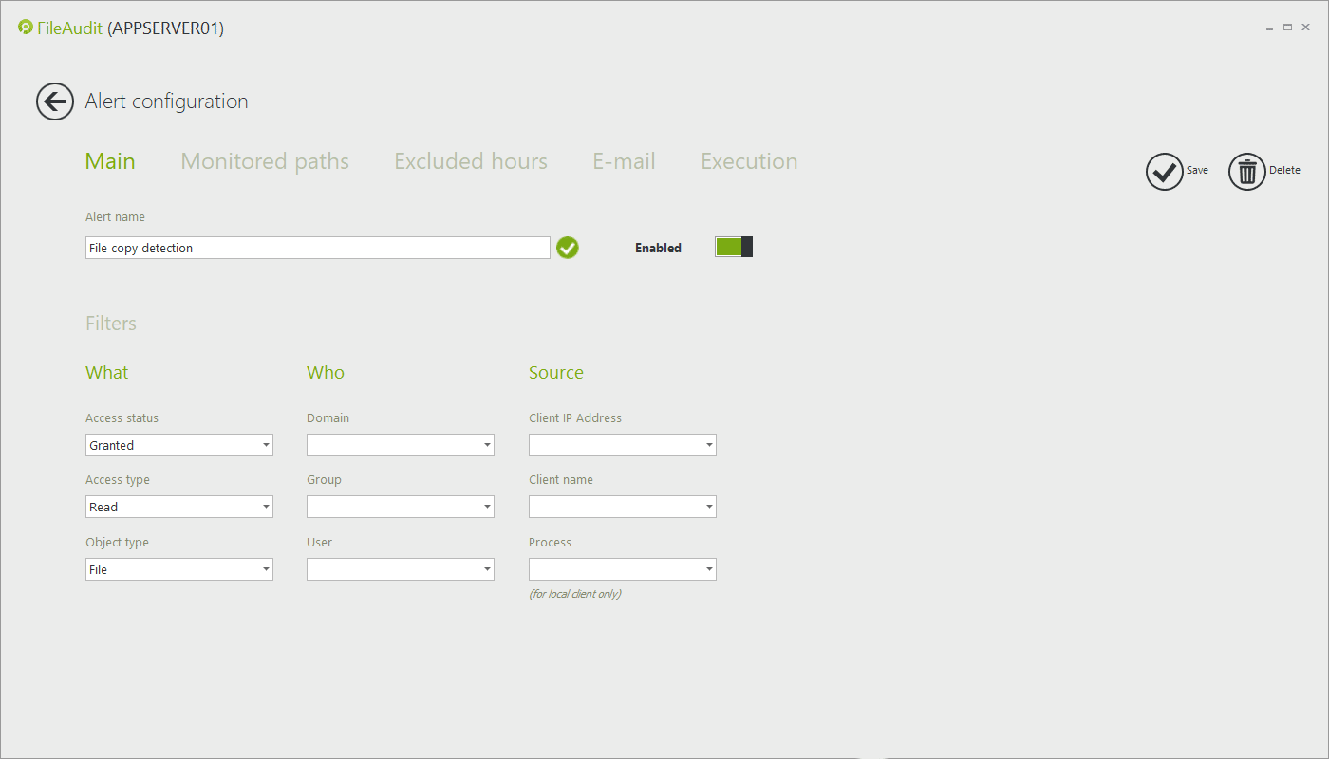Open the Excluded hours tab
Image resolution: width=1329 pixels, height=759 pixels.
pyautogui.click(x=470, y=161)
